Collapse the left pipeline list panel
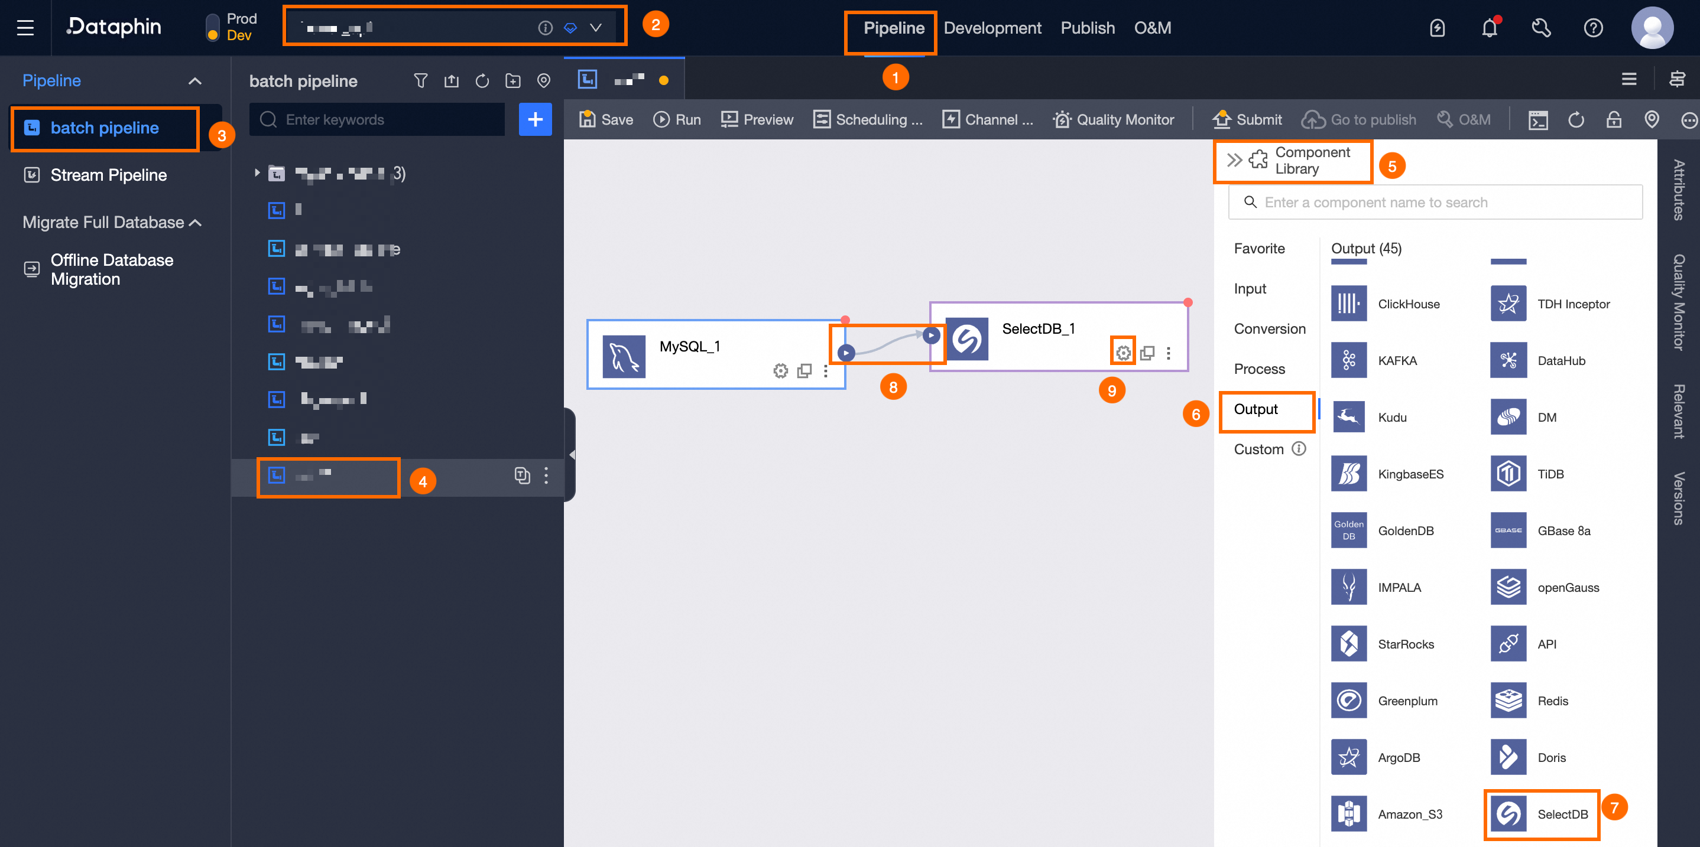The image size is (1700, 847). 571,454
